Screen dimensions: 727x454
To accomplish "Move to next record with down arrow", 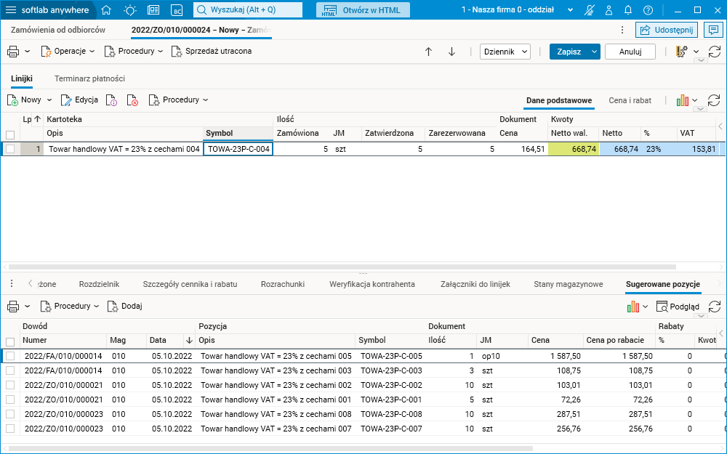I will (451, 52).
